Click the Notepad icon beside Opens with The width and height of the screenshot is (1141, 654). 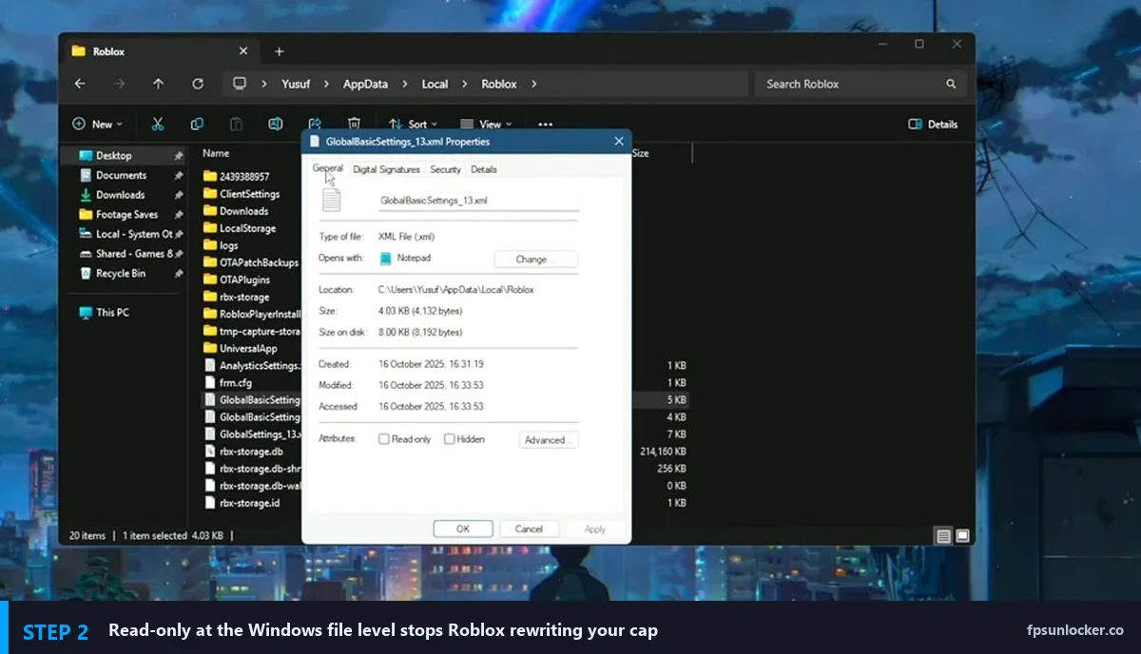coord(386,259)
